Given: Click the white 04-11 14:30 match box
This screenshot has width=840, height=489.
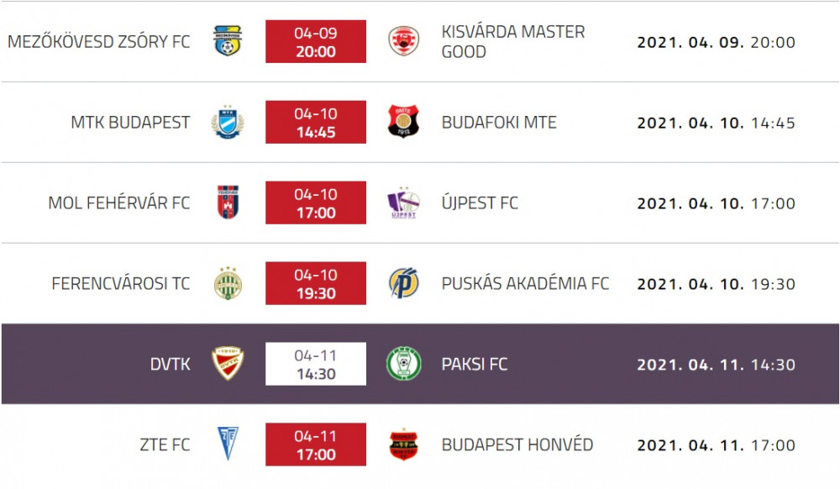Looking at the screenshot, I should click(x=316, y=364).
